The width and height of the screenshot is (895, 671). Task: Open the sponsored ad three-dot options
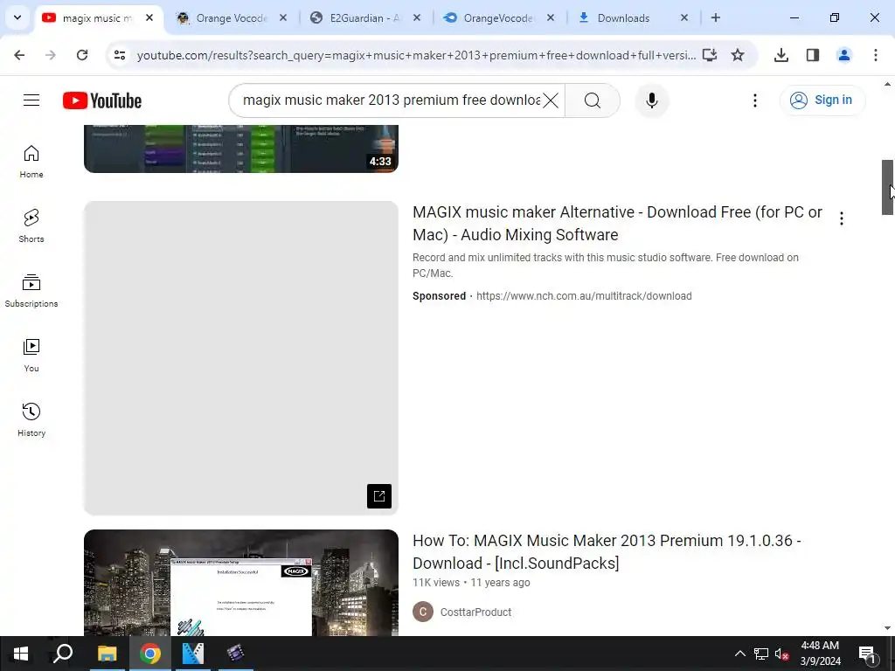842,218
